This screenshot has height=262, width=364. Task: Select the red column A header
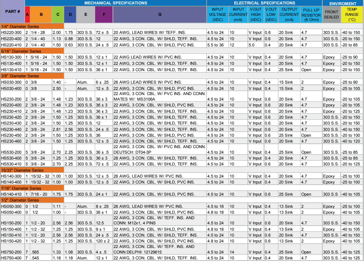[27, 14]
